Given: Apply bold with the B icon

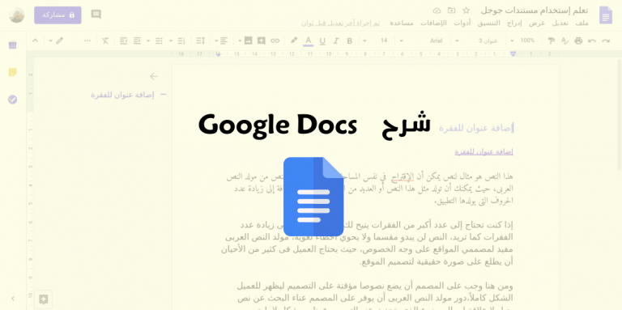Looking at the screenshot, I should 350,40.
